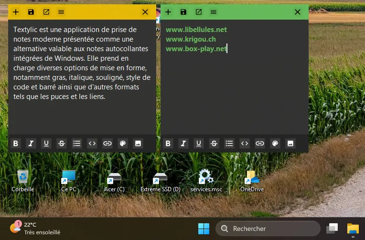Open color palette in the yellow note
This screenshot has width=365, height=240.
[x=123, y=143]
